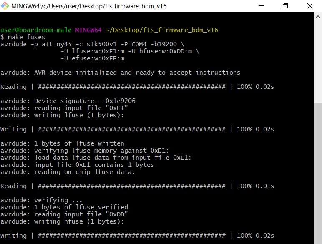Click the line 'writing lfuse (1 bytes):'
The image size is (322, 244).
[62, 115]
